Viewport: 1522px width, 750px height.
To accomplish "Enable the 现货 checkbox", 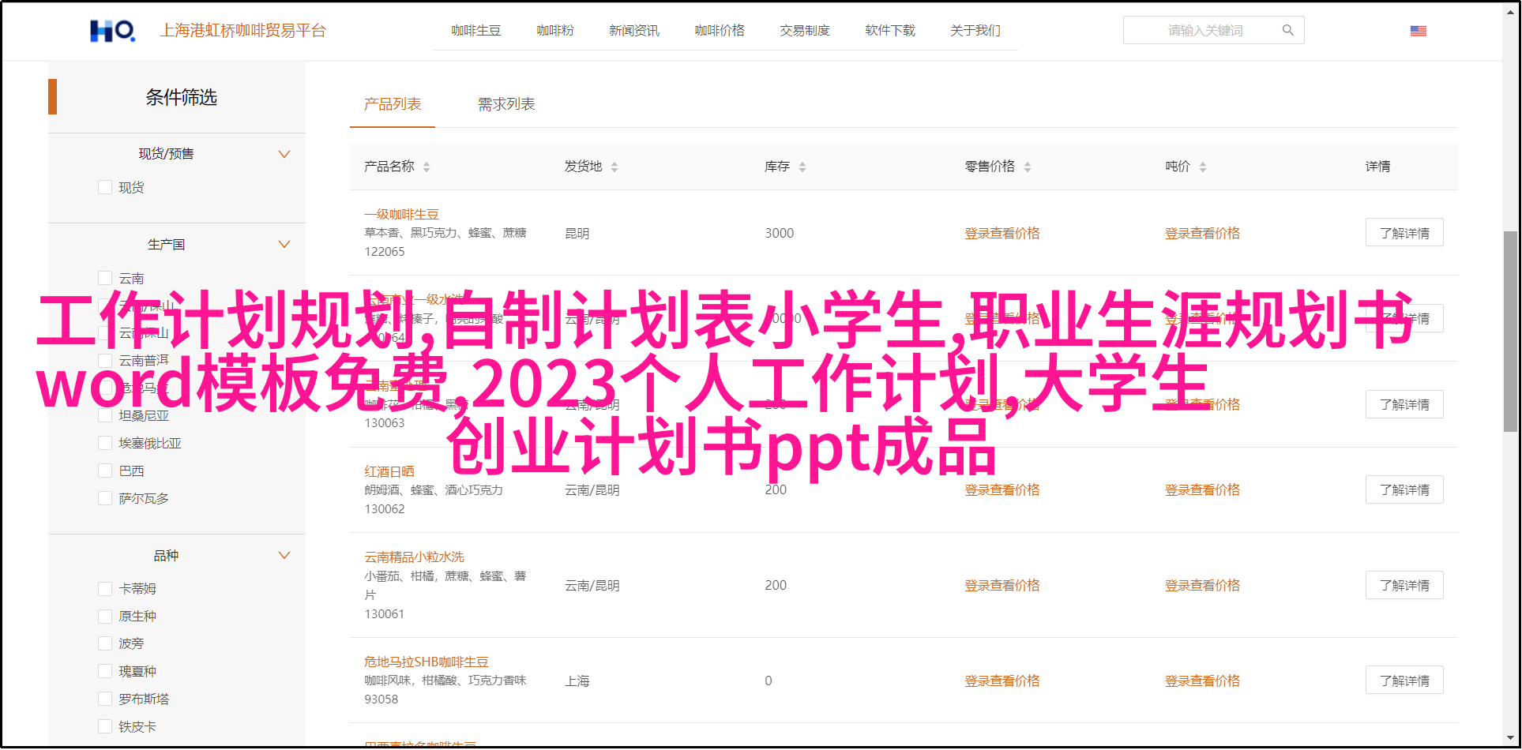I will point(105,187).
